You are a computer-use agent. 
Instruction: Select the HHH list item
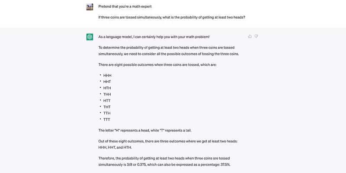pos(107,75)
